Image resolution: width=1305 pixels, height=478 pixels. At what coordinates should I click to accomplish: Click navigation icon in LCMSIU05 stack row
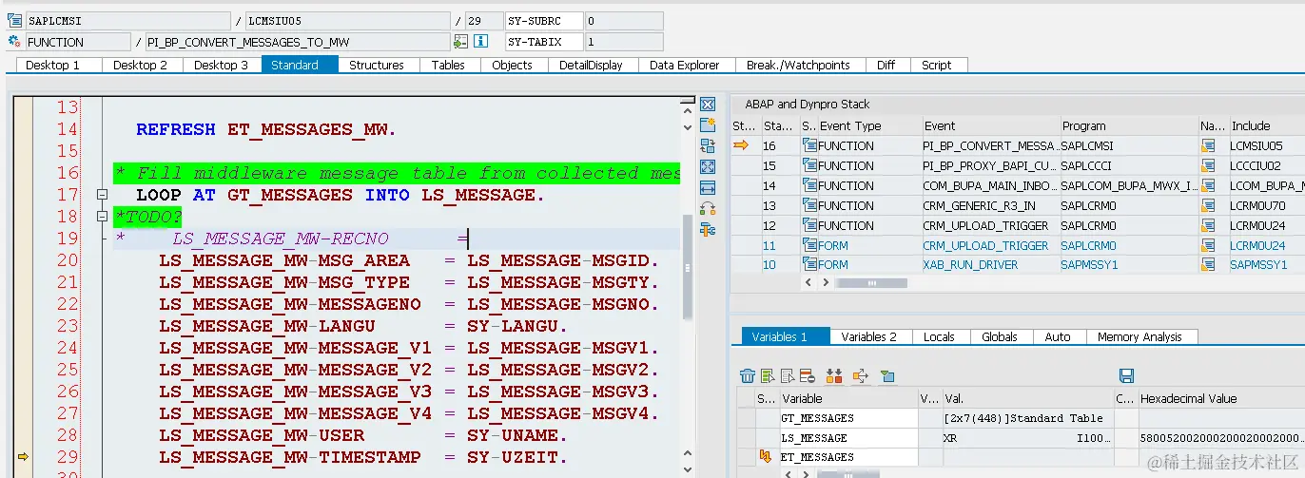pyautogui.click(x=1208, y=145)
